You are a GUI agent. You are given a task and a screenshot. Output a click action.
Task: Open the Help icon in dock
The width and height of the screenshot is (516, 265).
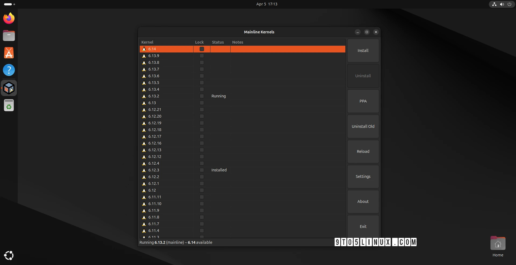click(9, 70)
